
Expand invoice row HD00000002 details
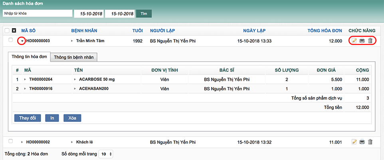coord(22,142)
